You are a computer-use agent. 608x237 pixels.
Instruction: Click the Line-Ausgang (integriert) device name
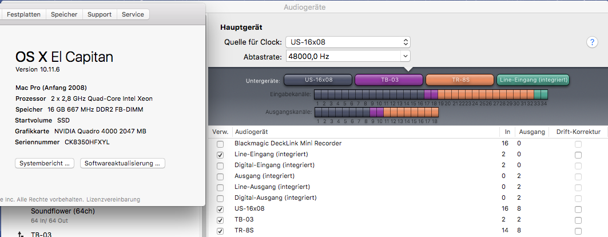pyautogui.click(x=272, y=187)
